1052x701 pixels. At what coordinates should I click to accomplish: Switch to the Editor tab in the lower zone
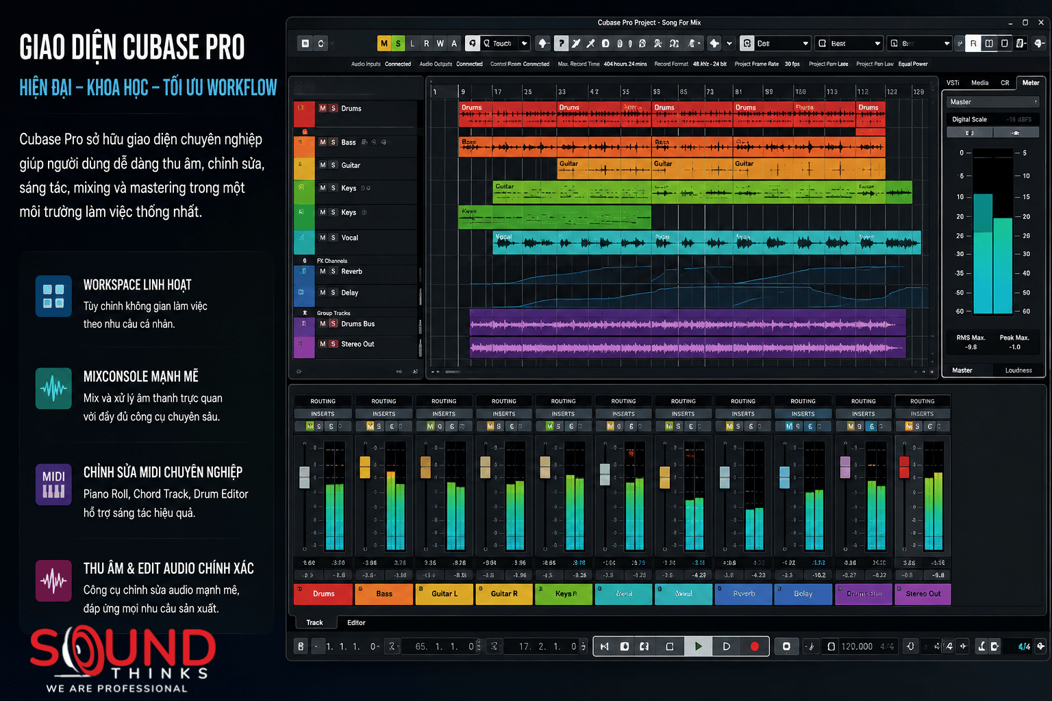356,622
